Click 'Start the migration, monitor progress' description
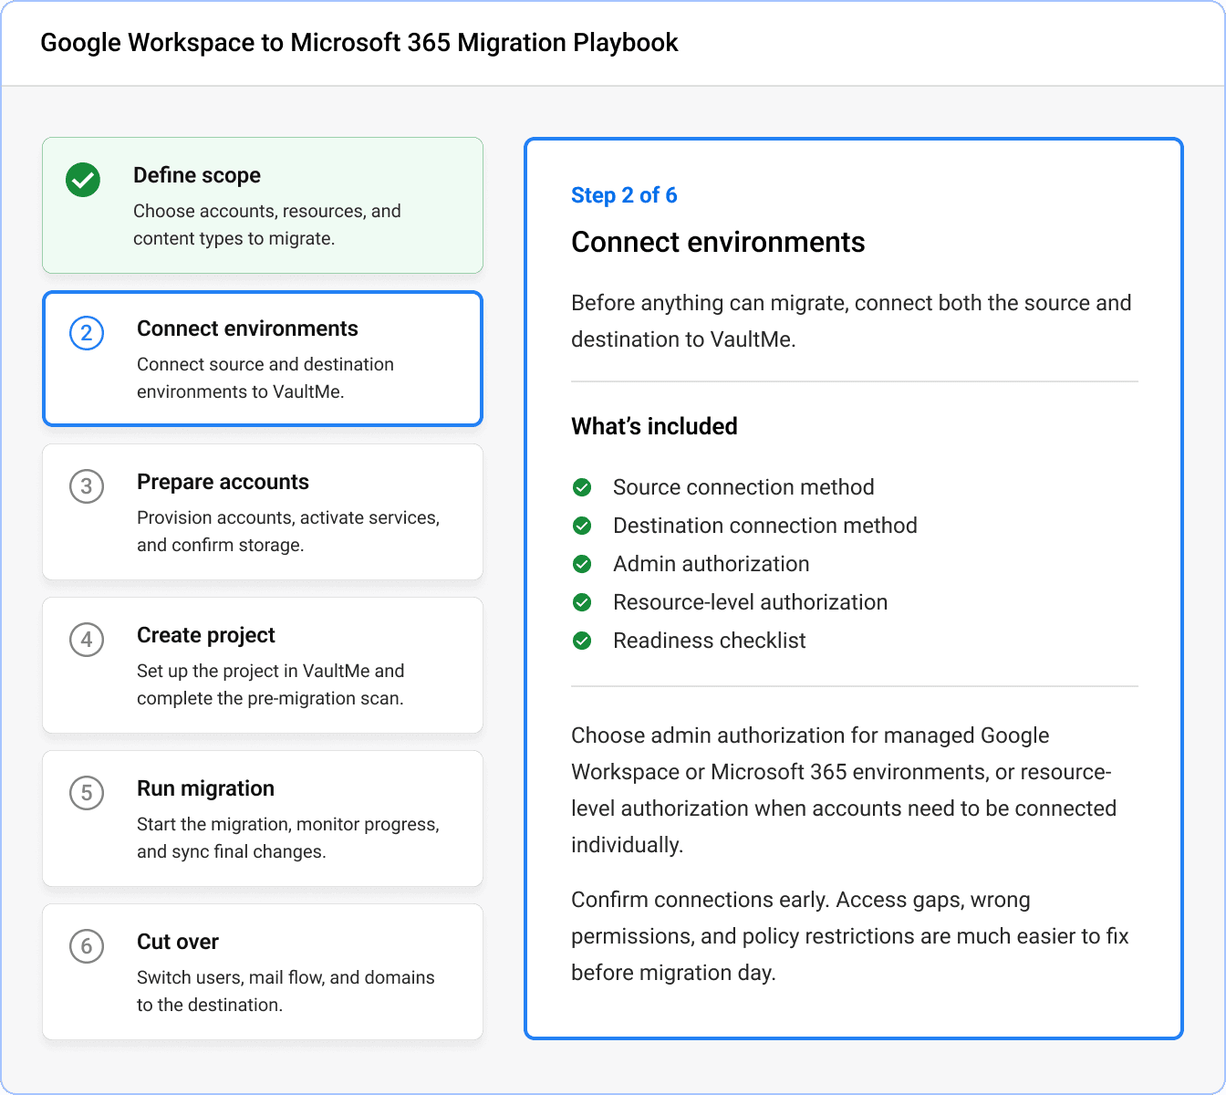The height and width of the screenshot is (1095, 1226). pyautogui.click(x=288, y=838)
